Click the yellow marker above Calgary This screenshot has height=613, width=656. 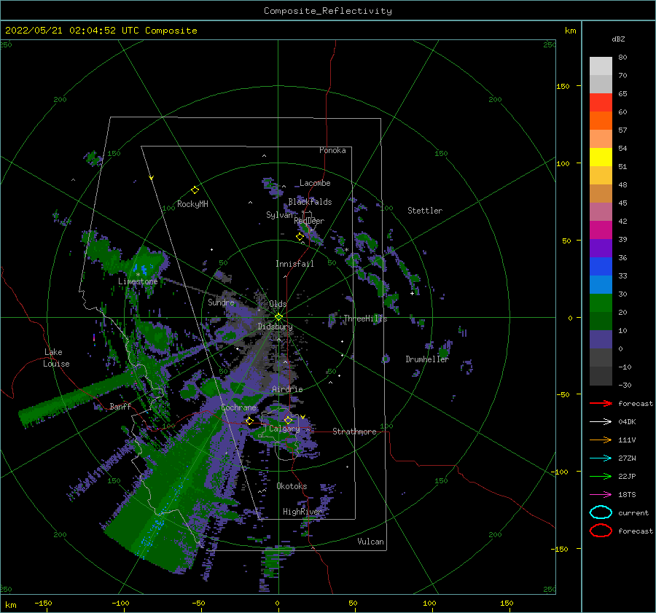click(x=288, y=420)
